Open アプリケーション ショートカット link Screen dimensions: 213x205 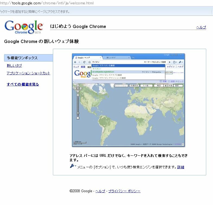tap(28, 73)
